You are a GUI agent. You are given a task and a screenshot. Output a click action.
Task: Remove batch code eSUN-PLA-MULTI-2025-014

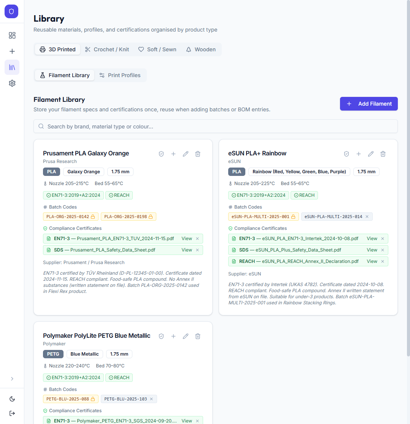point(367,217)
